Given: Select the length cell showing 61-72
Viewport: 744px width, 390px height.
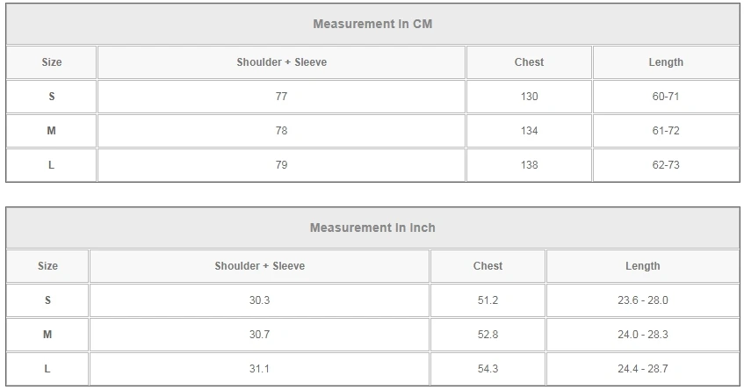Looking at the screenshot, I should pyautogui.click(x=666, y=131).
